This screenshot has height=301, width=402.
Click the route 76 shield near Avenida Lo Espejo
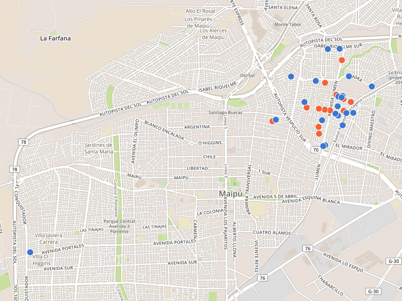tap(308, 248)
